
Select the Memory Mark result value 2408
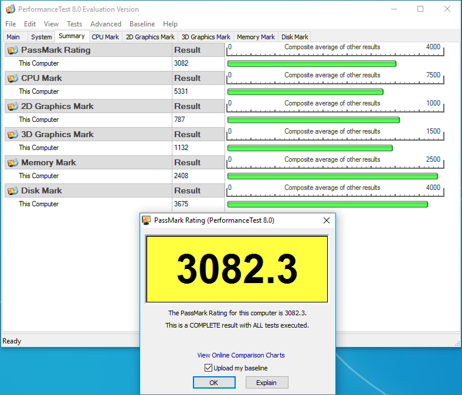(x=181, y=176)
